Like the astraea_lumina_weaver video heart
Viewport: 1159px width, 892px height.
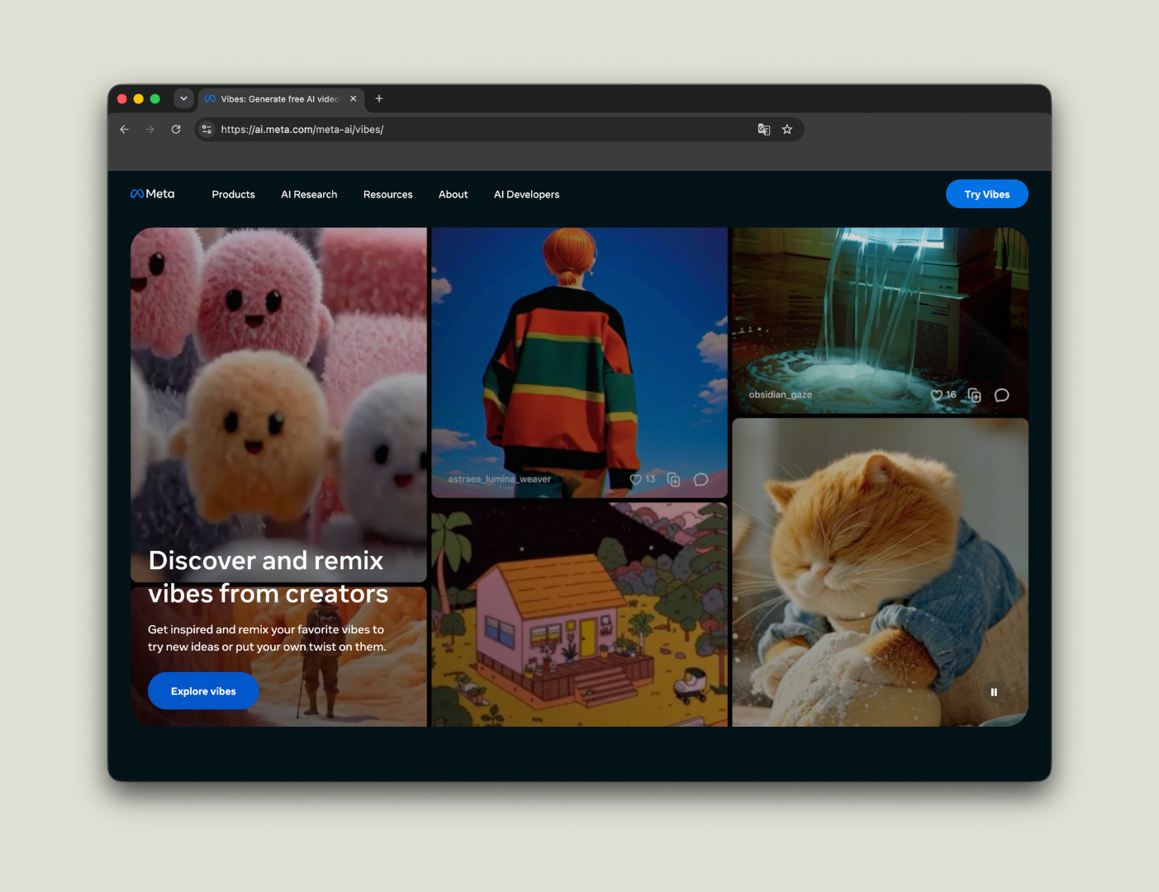coord(635,479)
